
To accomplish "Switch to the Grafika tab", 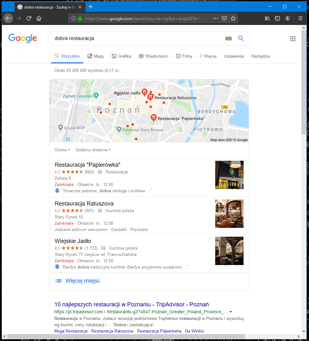I will (x=121, y=56).
